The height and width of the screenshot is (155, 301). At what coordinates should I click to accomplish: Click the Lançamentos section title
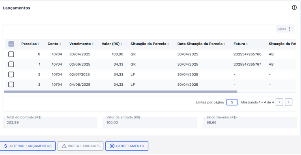[x=17, y=8]
